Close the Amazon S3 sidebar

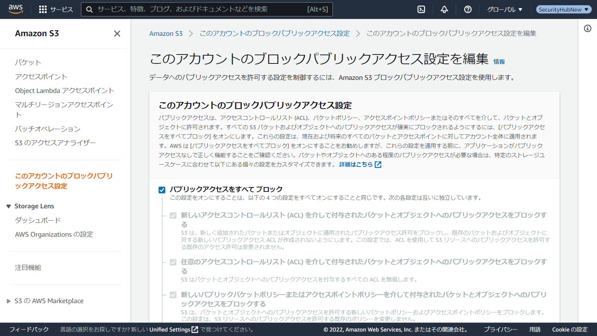(117, 34)
